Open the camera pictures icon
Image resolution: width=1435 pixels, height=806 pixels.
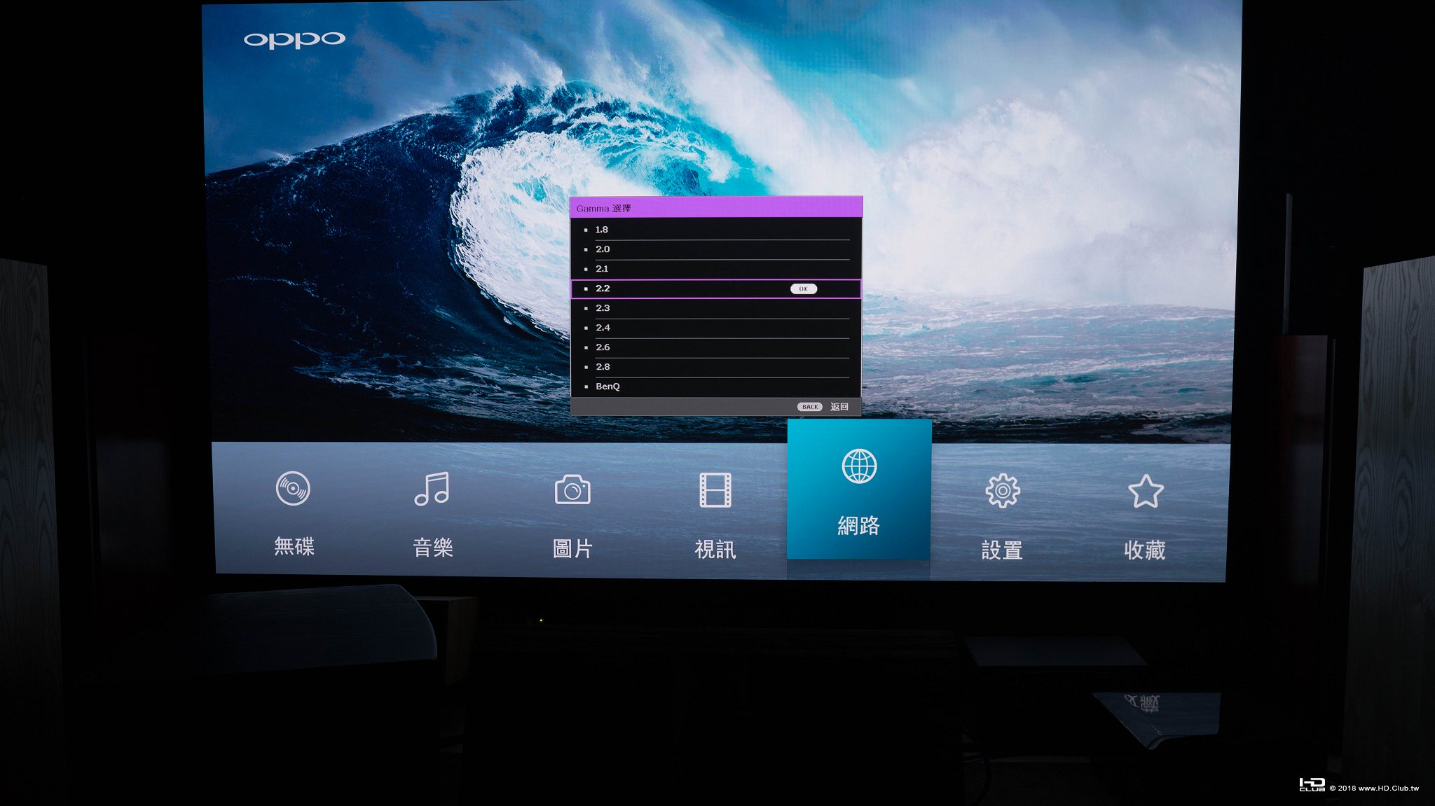[572, 490]
